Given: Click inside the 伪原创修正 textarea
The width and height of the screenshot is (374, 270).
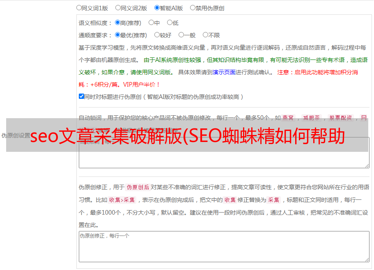Looking at the screenshot, I should 224,247.
